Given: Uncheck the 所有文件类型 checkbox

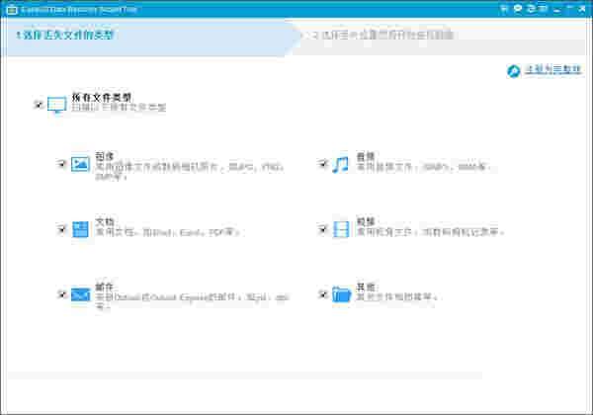Looking at the screenshot, I should pos(39,104).
